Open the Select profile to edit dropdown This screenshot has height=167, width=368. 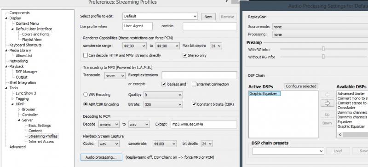pyautogui.click(x=160, y=16)
